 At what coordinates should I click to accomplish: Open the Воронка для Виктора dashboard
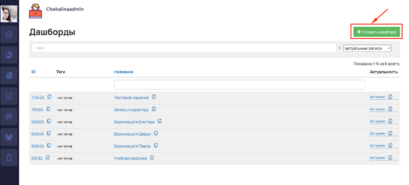coord(134,122)
